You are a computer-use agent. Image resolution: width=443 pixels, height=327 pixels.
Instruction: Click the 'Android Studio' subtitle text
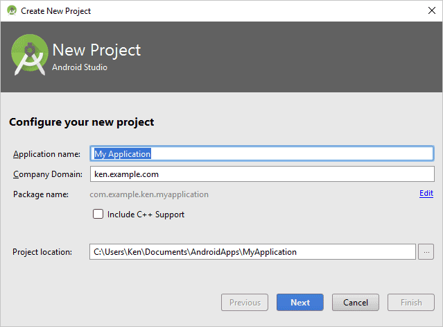[80, 67]
